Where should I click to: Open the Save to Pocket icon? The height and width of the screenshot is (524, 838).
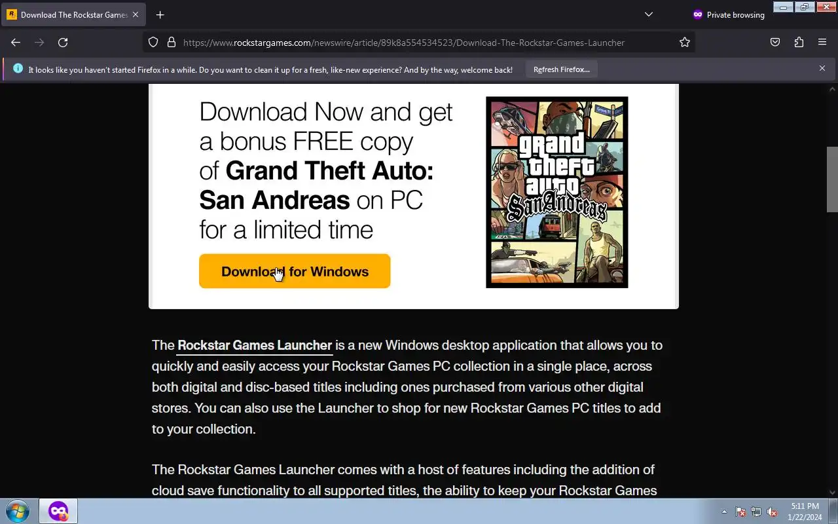coord(775,43)
